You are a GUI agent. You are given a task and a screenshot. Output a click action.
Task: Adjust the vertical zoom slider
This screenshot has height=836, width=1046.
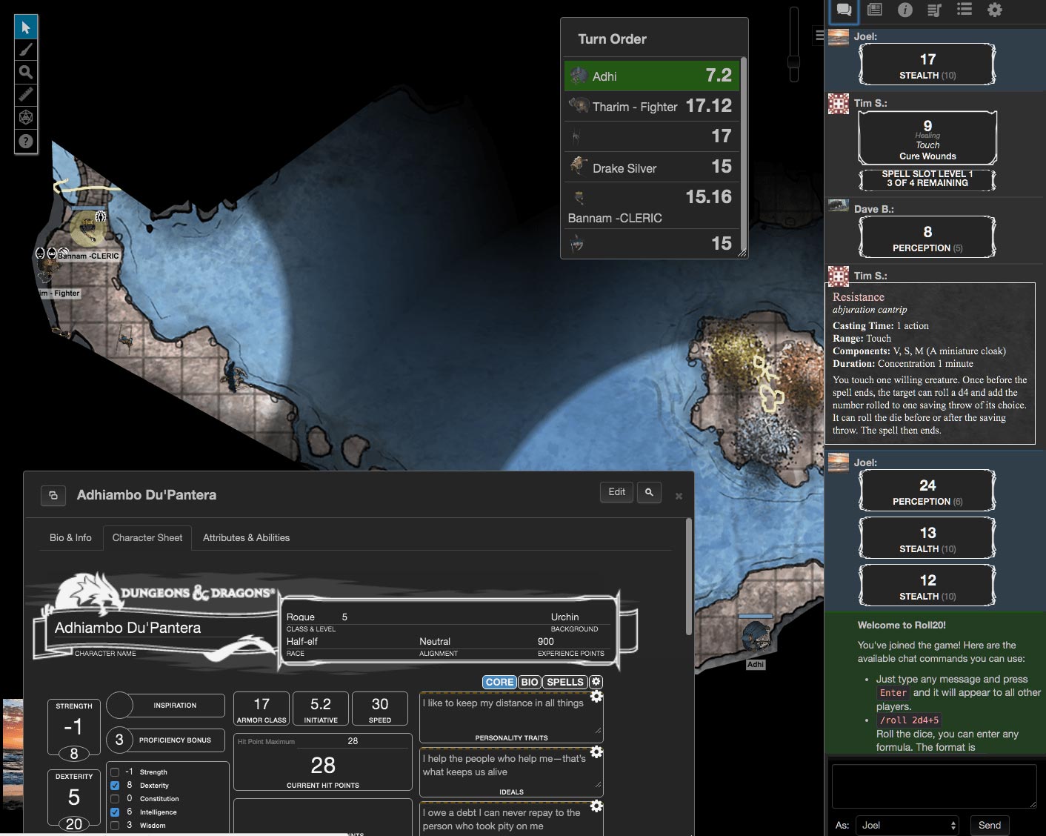coord(793,59)
